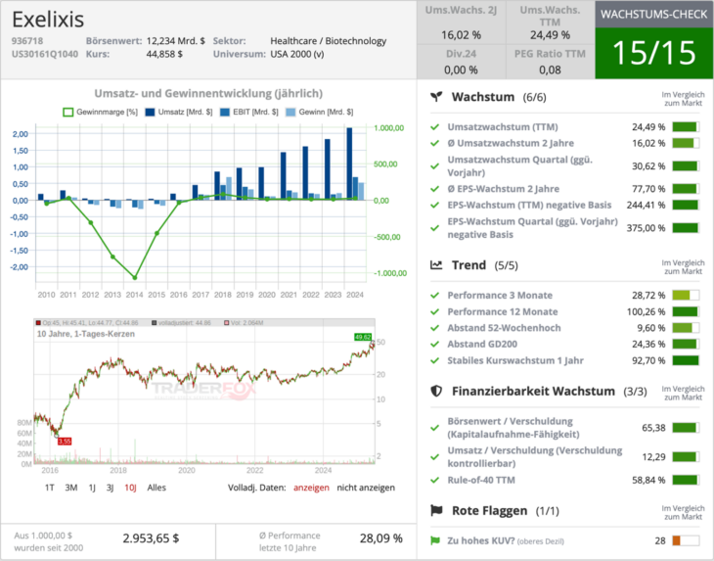Click the WACHSTUMS-CHECK header label
The height and width of the screenshot is (561, 714).
pyautogui.click(x=654, y=14)
